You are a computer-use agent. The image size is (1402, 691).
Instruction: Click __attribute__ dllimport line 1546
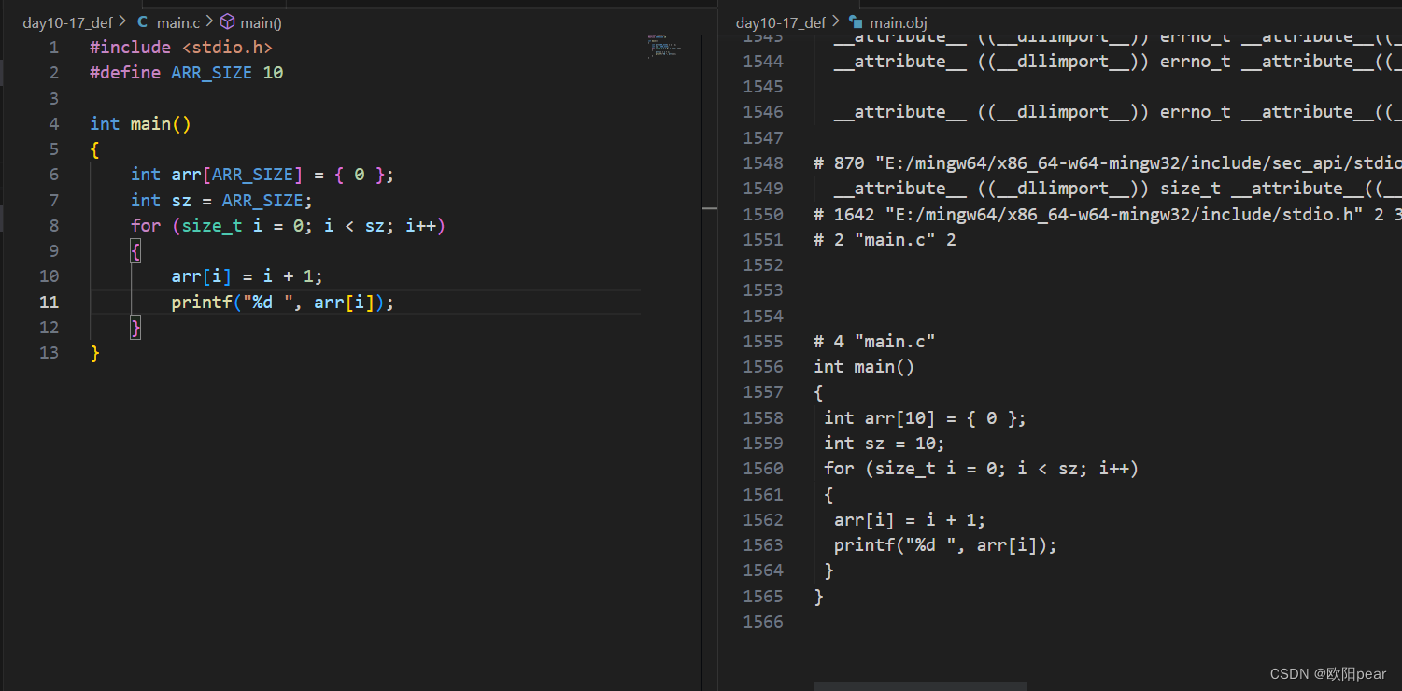1118,111
